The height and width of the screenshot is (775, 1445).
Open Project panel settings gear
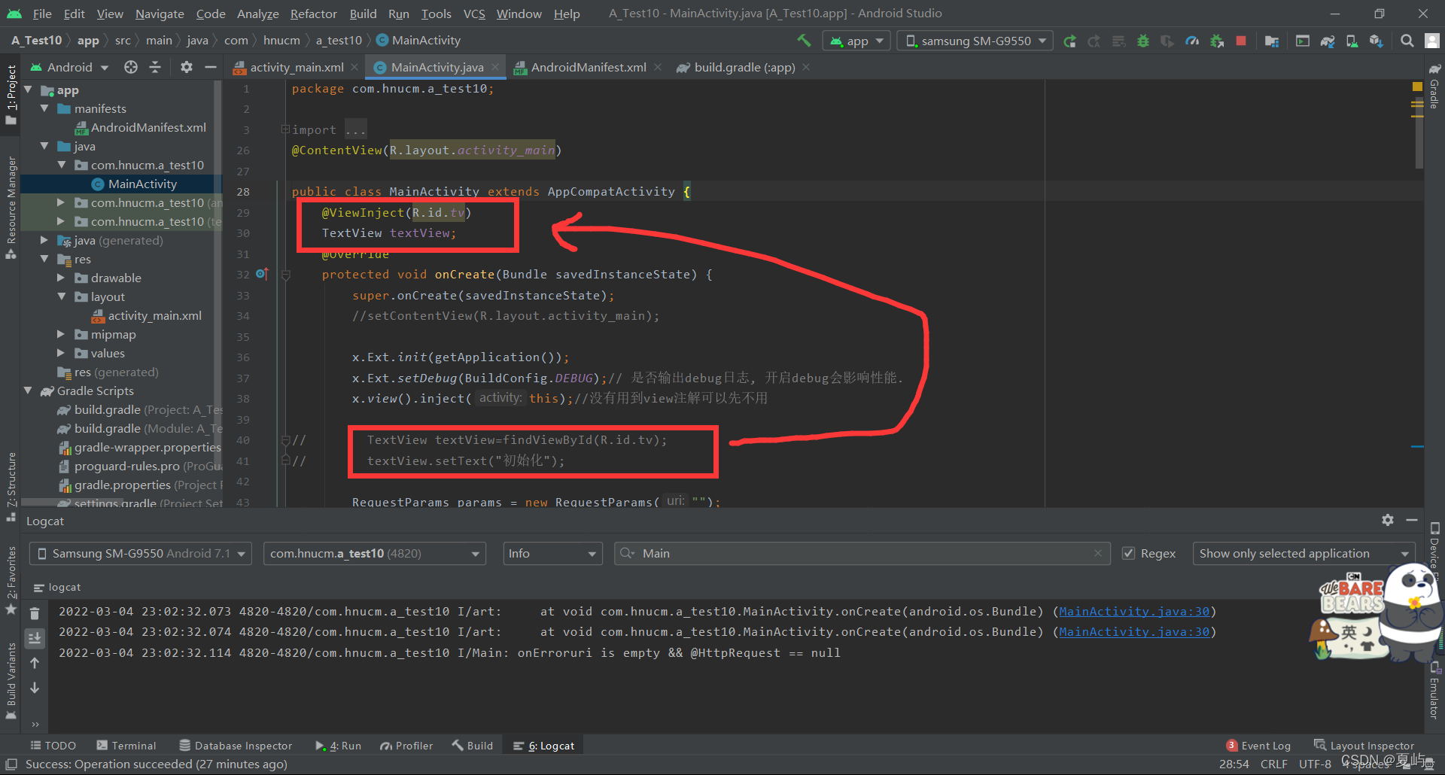click(187, 67)
